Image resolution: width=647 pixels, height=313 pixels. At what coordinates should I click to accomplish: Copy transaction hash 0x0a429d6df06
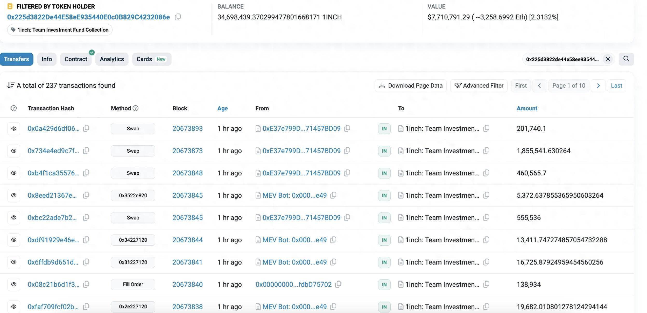point(86,128)
